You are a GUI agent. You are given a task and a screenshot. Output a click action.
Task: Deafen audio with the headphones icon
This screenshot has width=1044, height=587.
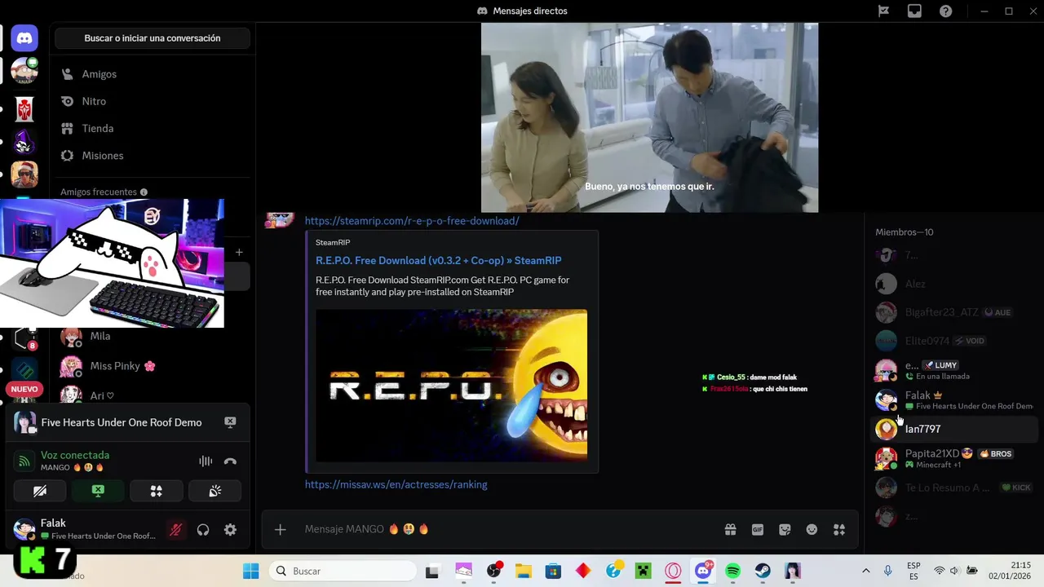pyautogui.click(x=203, y=530)
